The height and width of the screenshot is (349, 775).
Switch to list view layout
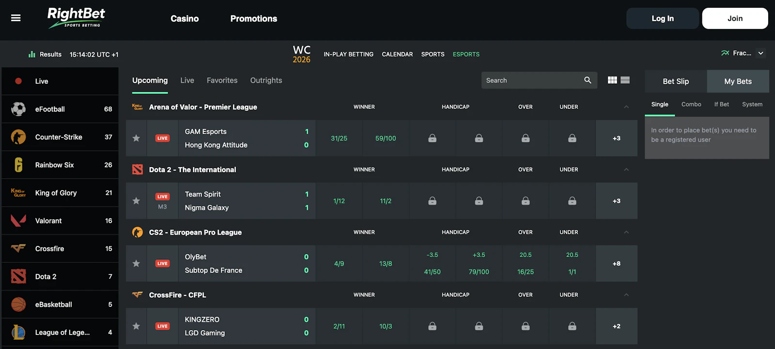pyautogui.click(x=625, y=80)
